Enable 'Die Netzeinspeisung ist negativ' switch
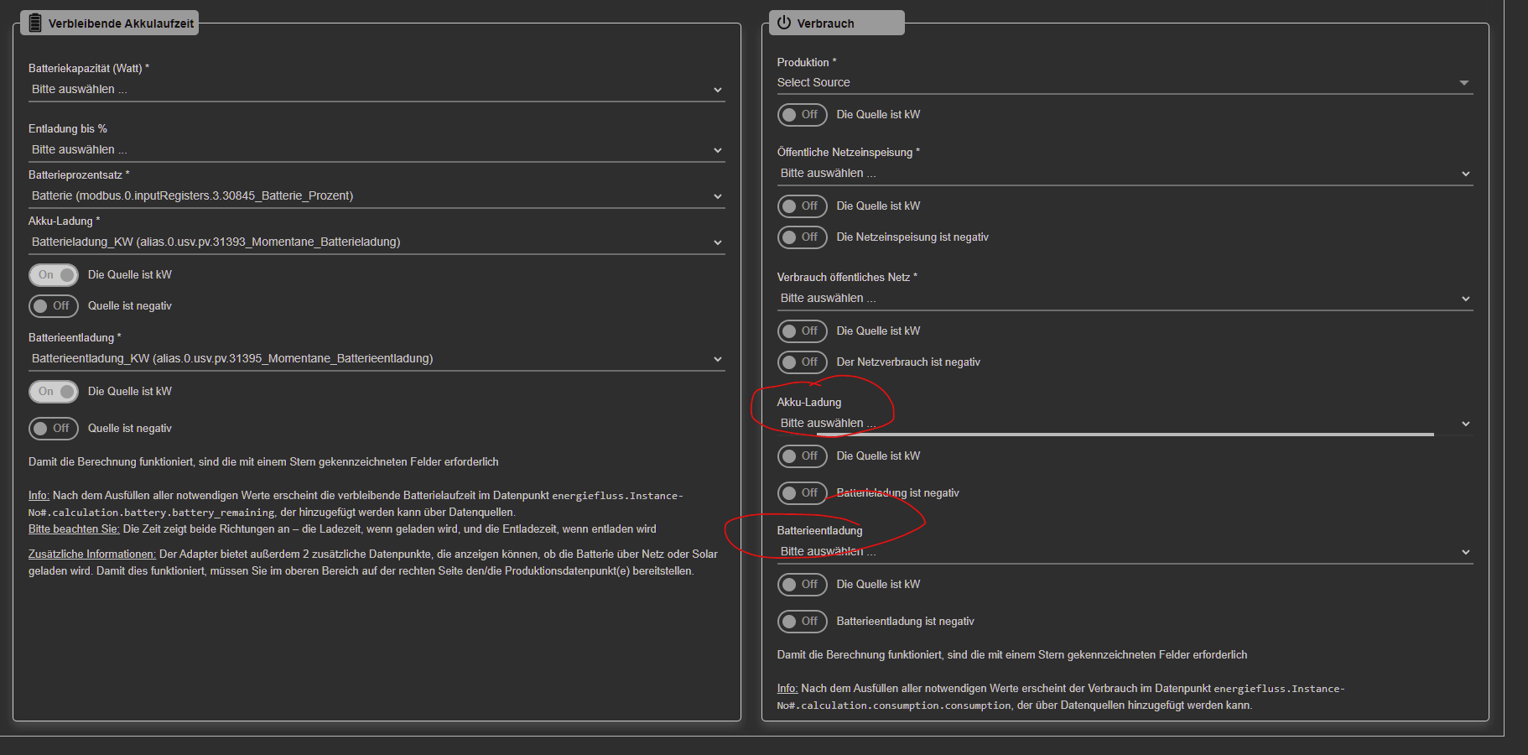 pos(803,237)
